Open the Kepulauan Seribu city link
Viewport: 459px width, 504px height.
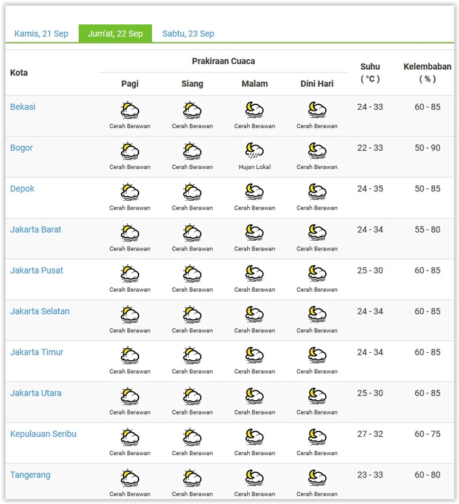[x=43, y=434]
